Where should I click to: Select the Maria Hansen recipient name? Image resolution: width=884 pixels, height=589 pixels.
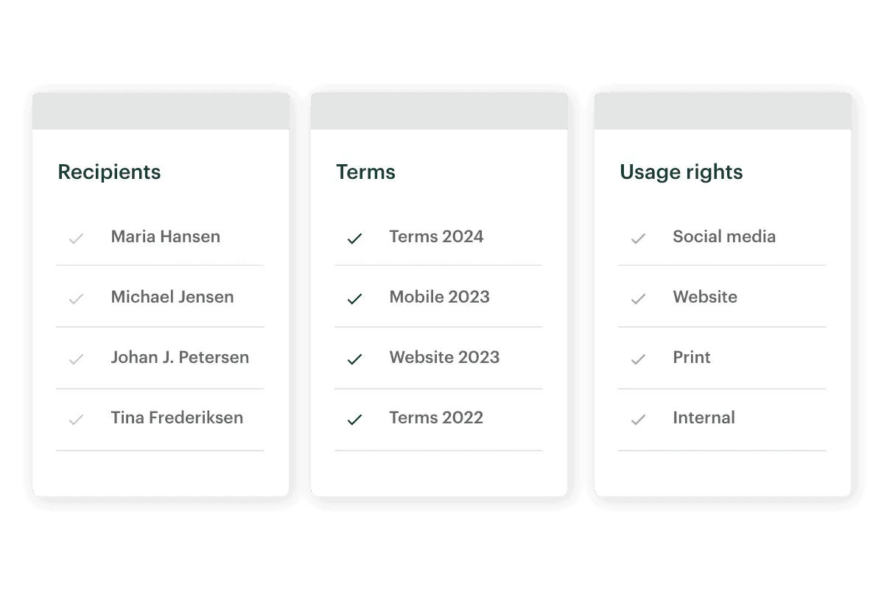point(165,236)
